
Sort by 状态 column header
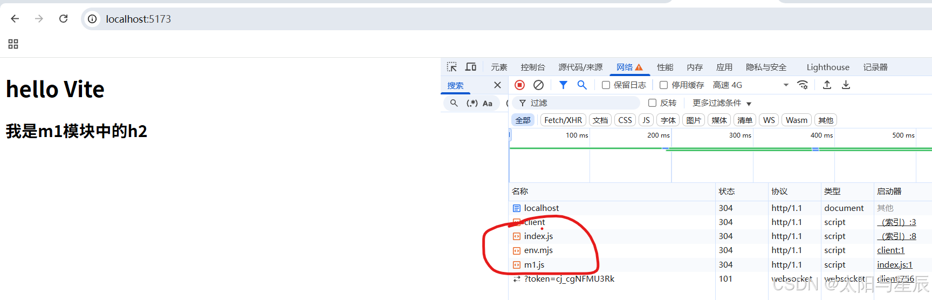742,192
